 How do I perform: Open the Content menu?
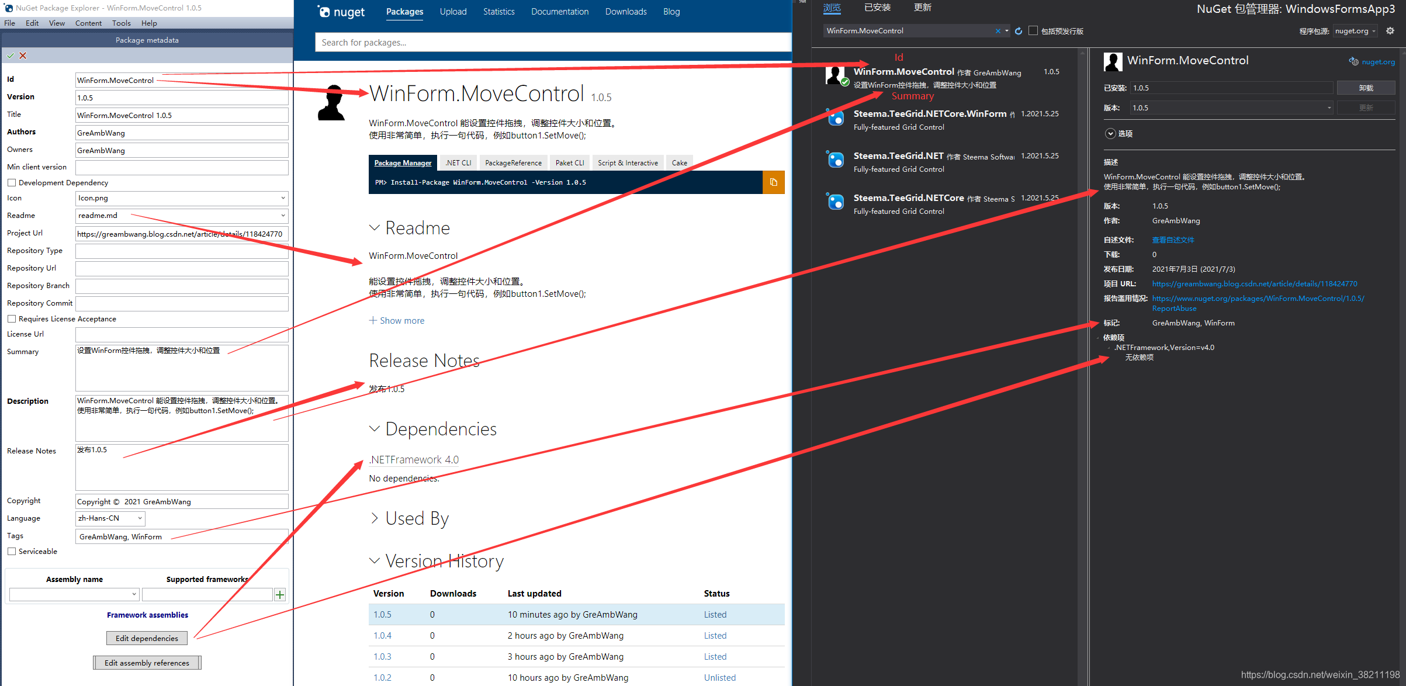pyautogui.click(x=88, y=23)
